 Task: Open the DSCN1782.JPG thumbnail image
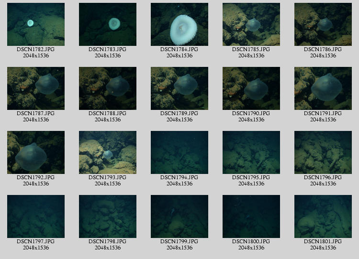click(x=36, y=24)
